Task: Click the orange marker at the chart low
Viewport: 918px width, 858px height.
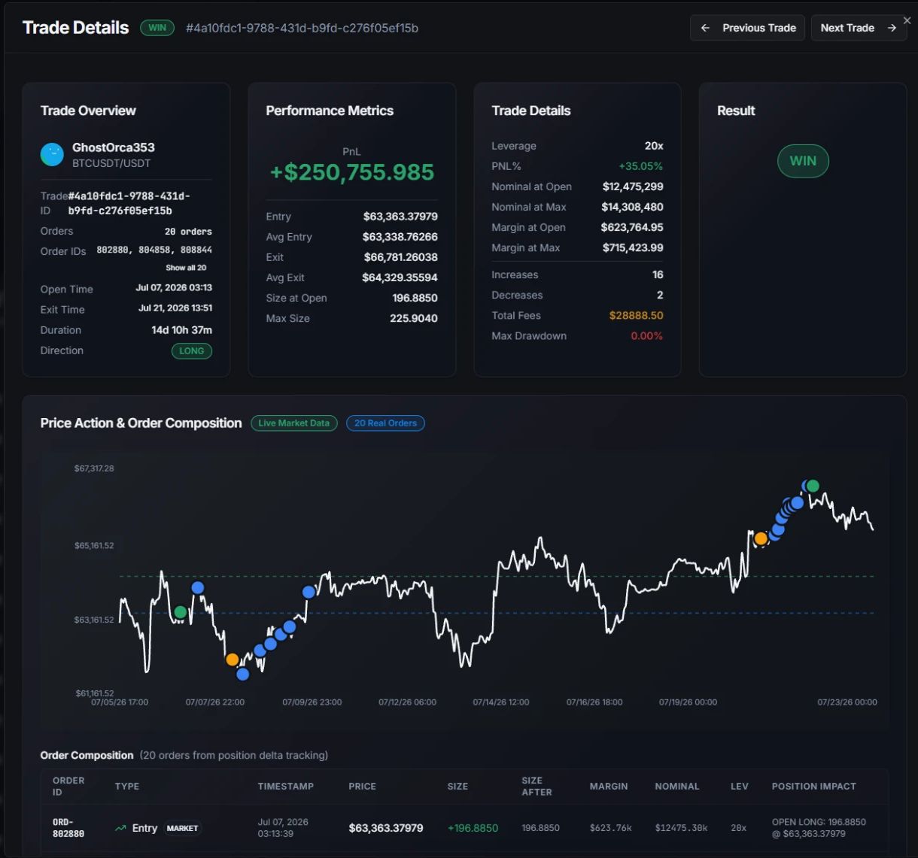Action: point(233,659)
